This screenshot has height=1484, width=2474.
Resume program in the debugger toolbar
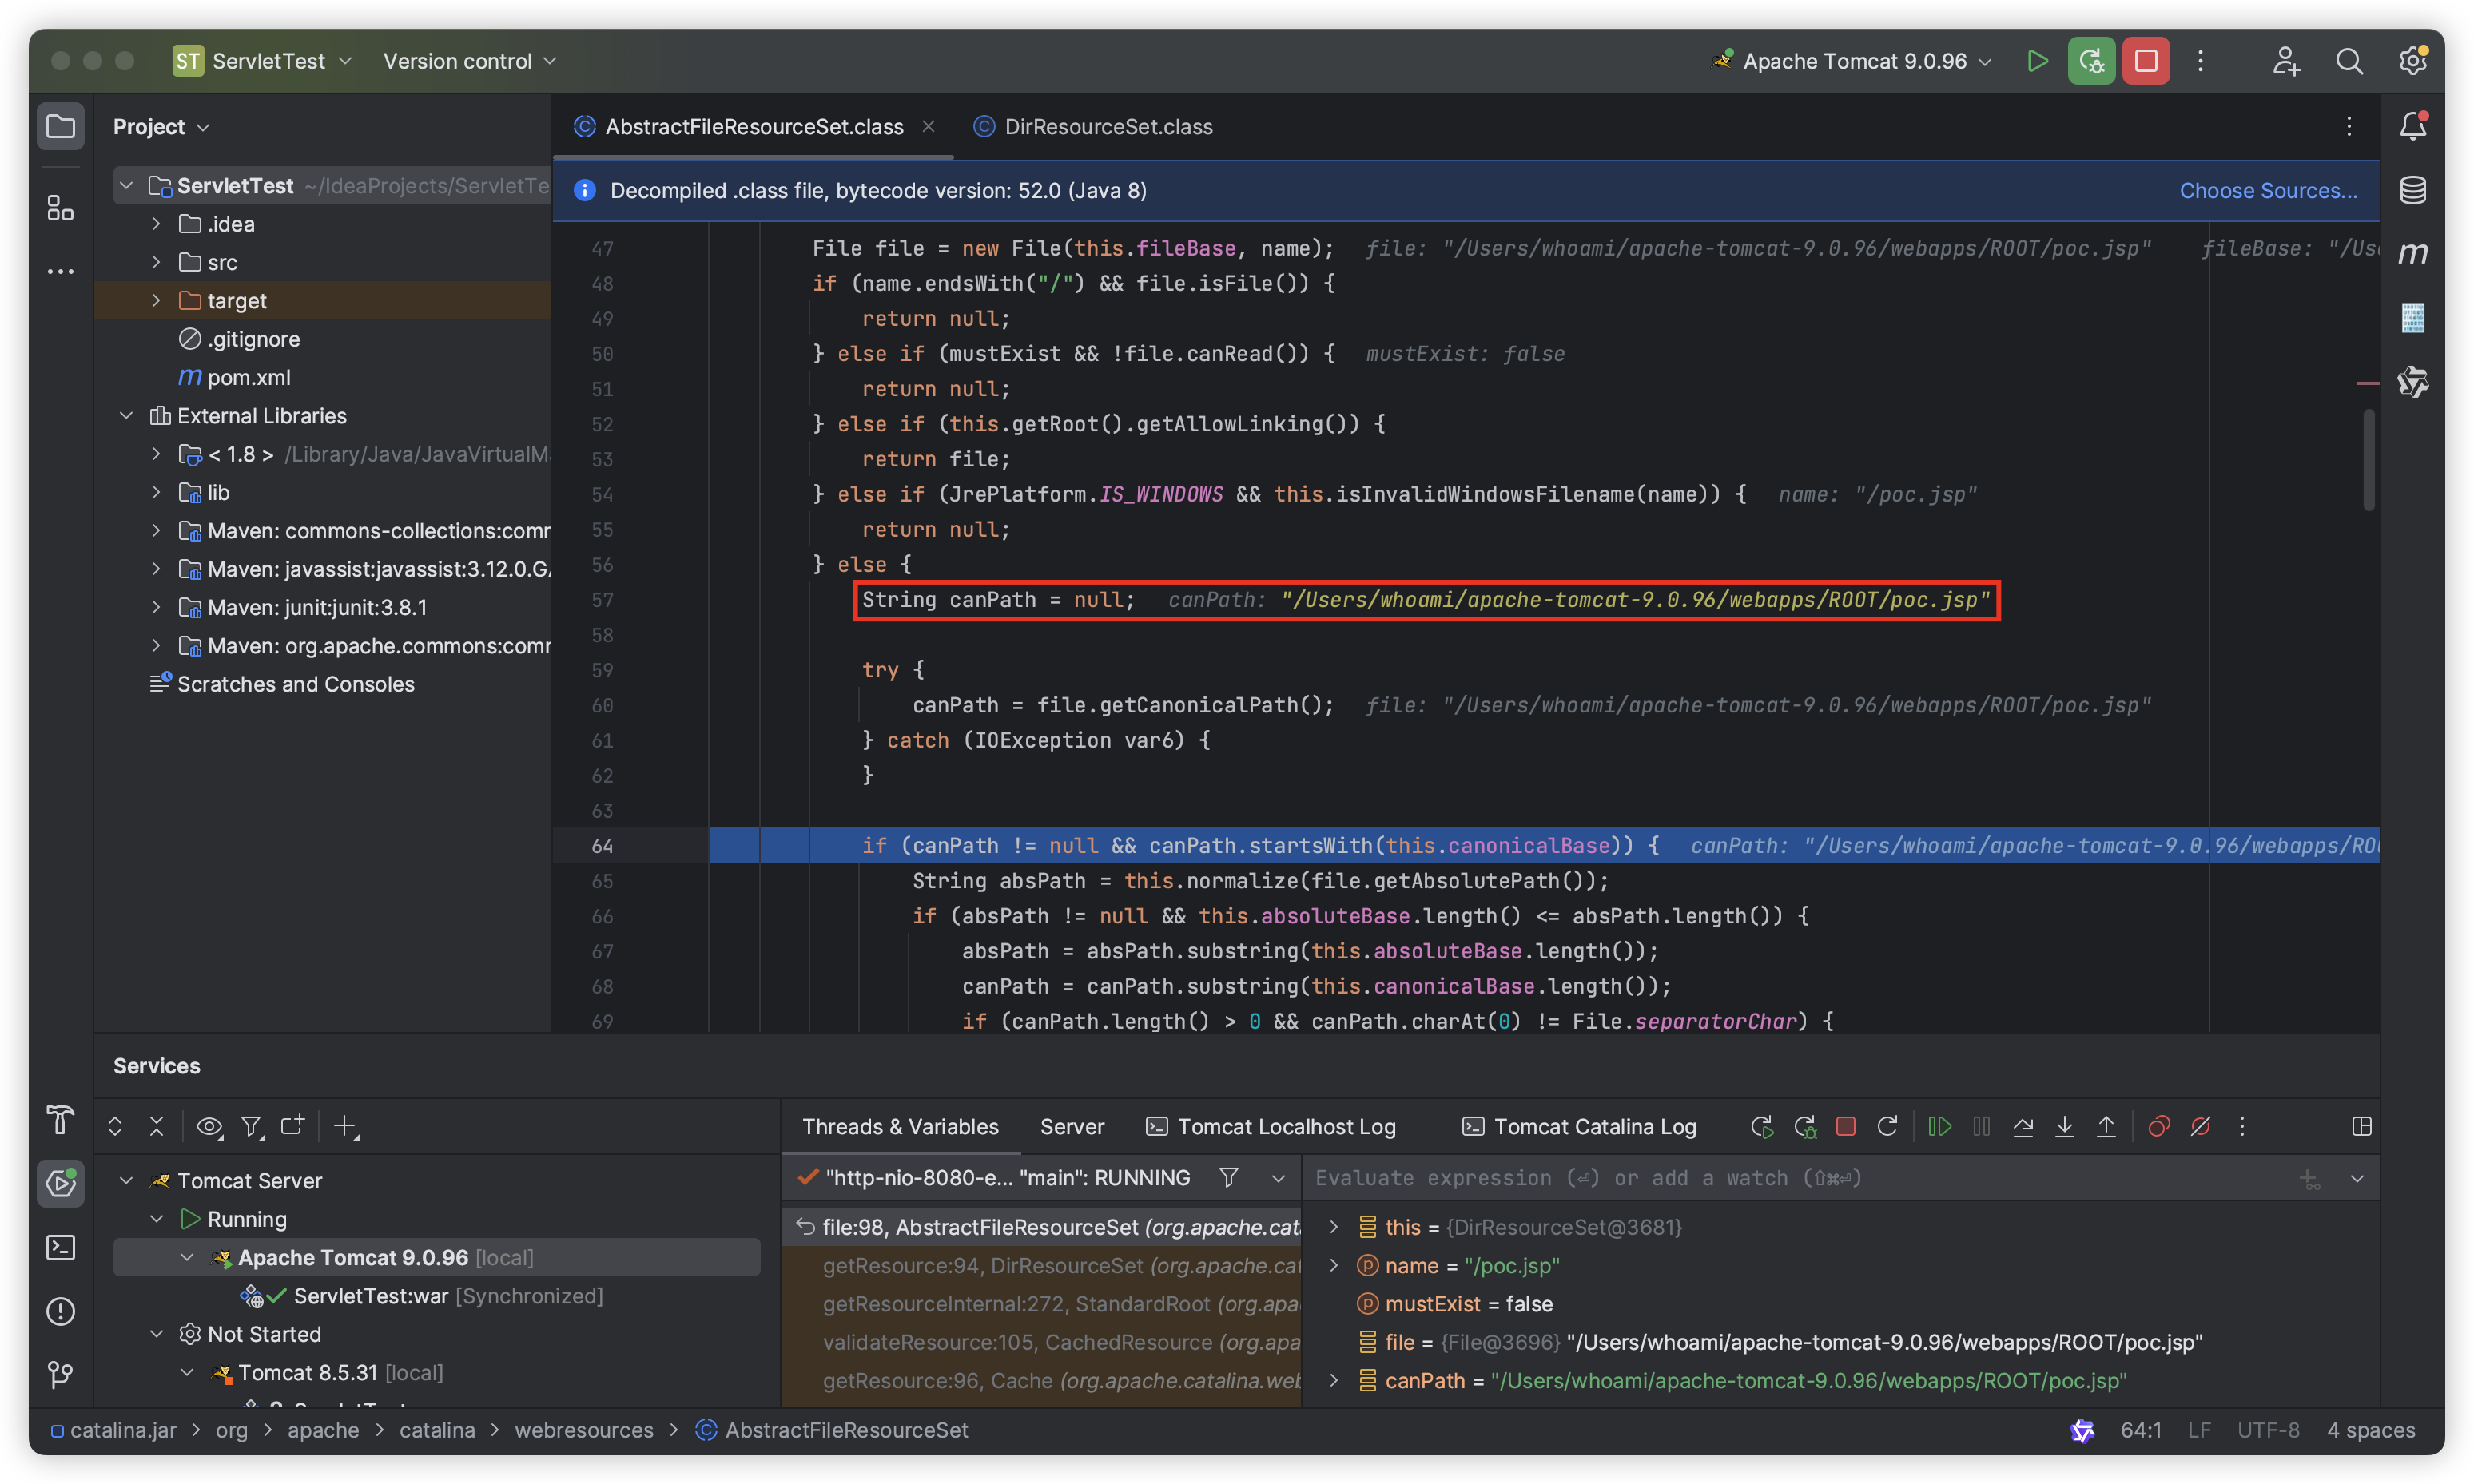click(1939, 1127)
